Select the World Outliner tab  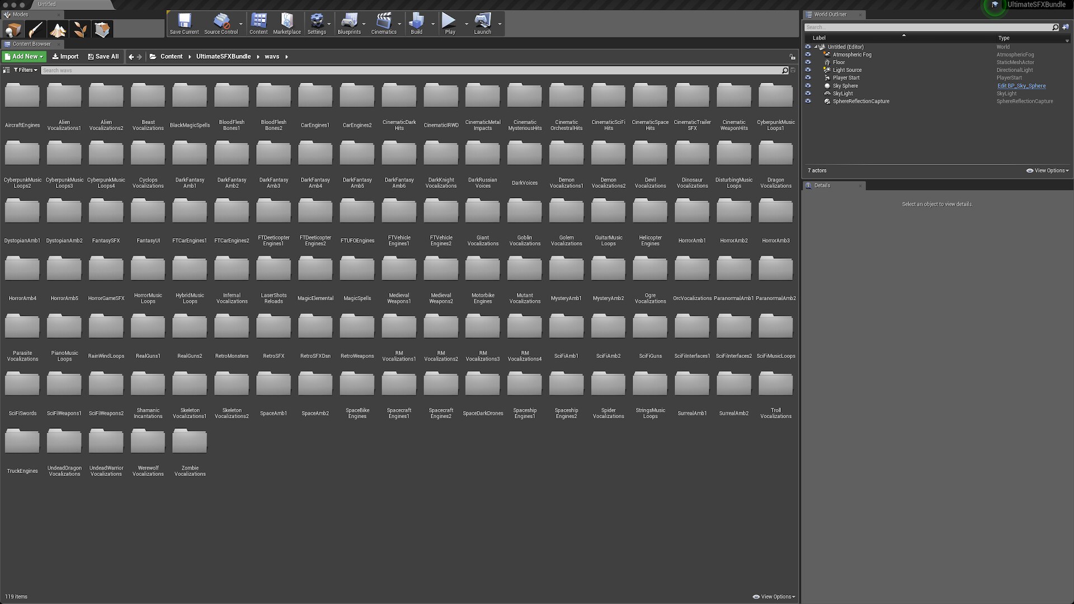click(x=830, y=15)
